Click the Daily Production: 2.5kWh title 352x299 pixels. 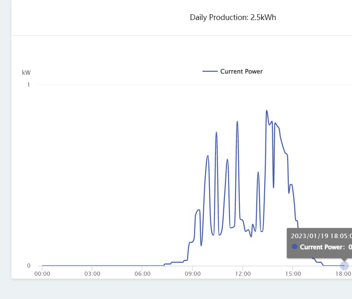[x=233, y=18]
